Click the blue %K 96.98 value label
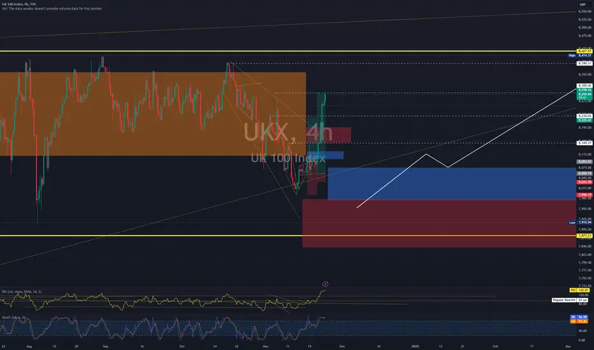Image resolution: width=594 pixels, height=350 pixels. click(x=579, y=317)
